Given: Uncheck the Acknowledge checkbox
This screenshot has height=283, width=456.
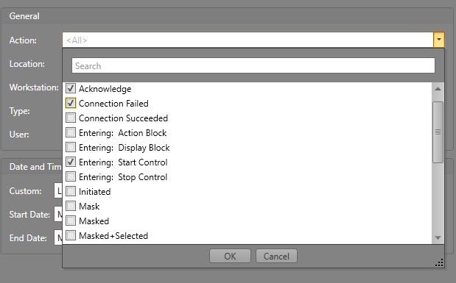Looking at the screenshot, I should click(x=71, y=88).
